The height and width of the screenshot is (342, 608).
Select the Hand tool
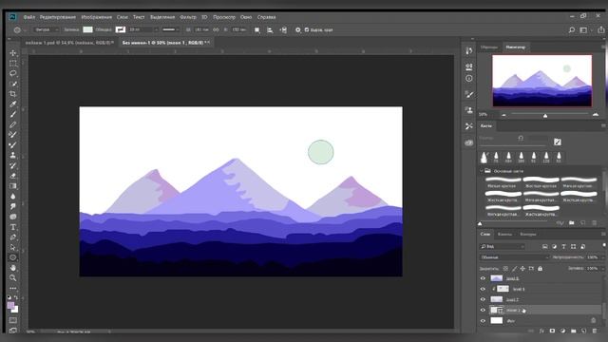point(12,268)
